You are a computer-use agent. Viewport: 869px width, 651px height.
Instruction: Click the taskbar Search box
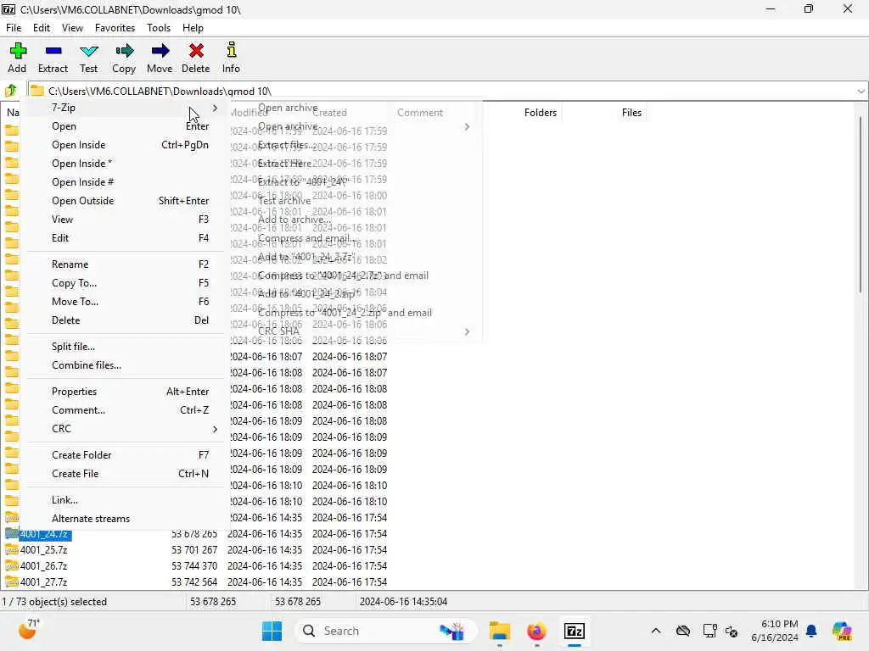(386, 631)
